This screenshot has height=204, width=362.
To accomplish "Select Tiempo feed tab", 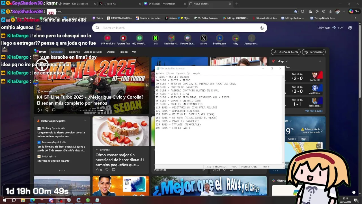I will pos(123,52).
